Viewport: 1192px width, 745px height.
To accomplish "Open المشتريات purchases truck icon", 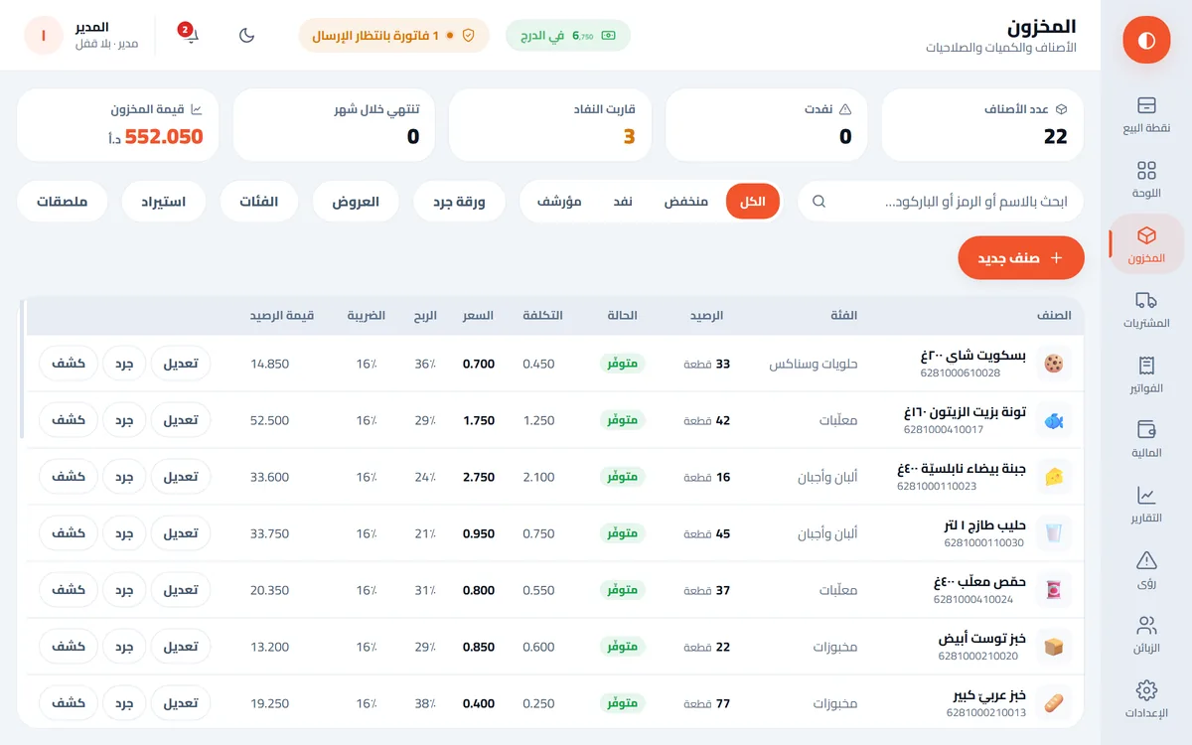I will click(1146, 300).
